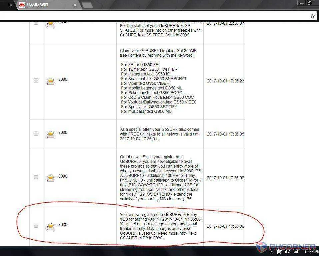Switch to the Mobile WiFi tab
Image resolution: width=319 pixels, height=256 pixels.
pos(48,5)
